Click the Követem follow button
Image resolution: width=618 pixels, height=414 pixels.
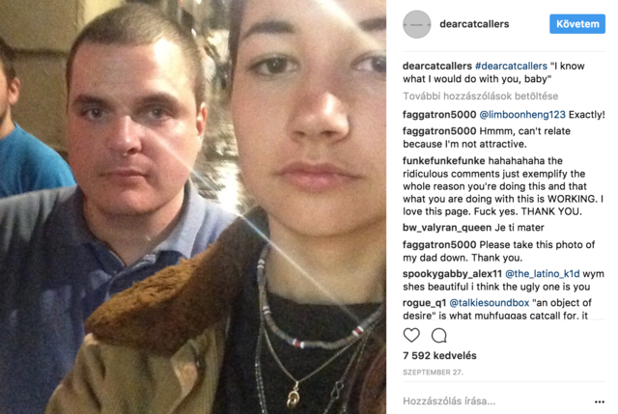pyautogui.click(x=577, y=24)
